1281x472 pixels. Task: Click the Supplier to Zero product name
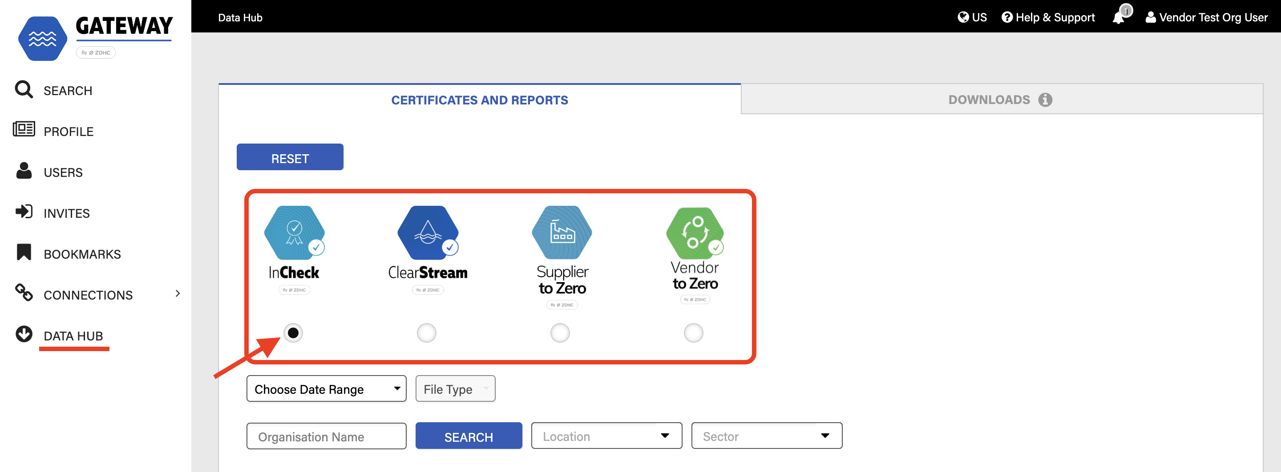pyautogui.click(x=562, y=280)
